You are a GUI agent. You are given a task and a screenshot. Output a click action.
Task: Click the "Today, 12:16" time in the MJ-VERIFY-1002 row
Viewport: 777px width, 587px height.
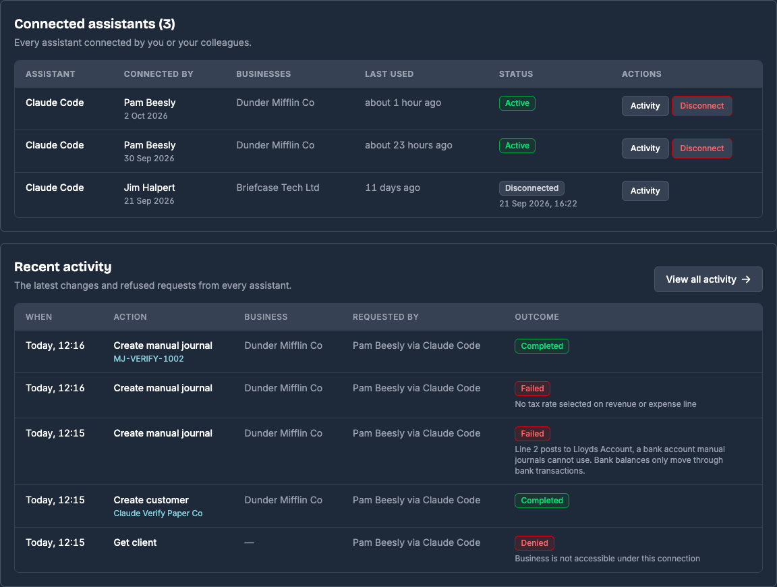(55, 345)
